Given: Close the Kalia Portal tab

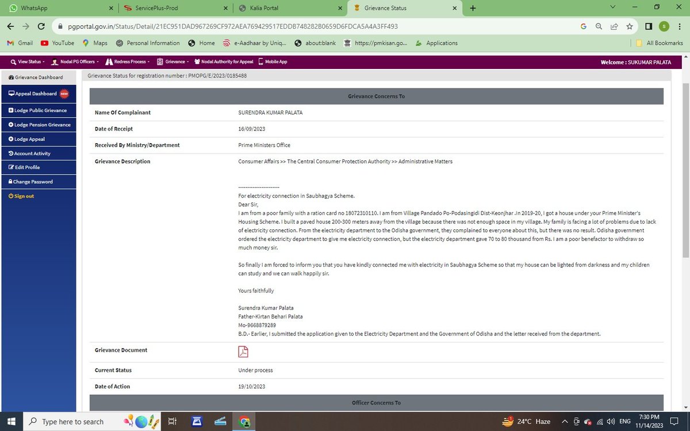Looking at the screenshot, I should point(340,9).
